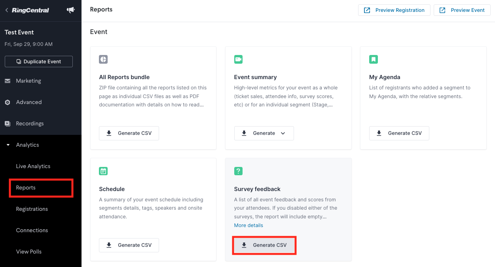Open the megaphone announcements icon
Viewport: 495px width, 267px height.
[71, 10]
